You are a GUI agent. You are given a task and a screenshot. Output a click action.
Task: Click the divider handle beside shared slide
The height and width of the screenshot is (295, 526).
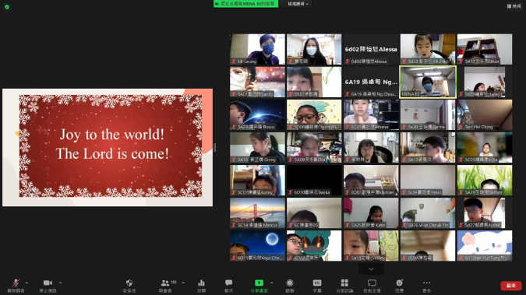tap(215, 147)
